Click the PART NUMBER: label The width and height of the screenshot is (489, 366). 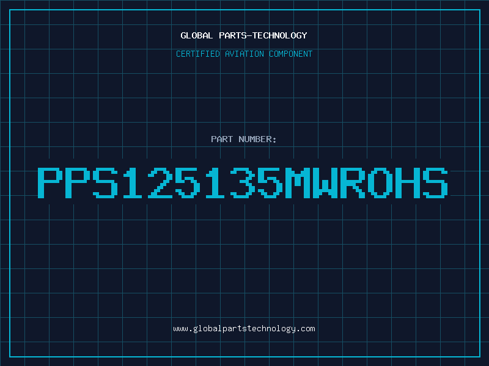coord(244,139)
